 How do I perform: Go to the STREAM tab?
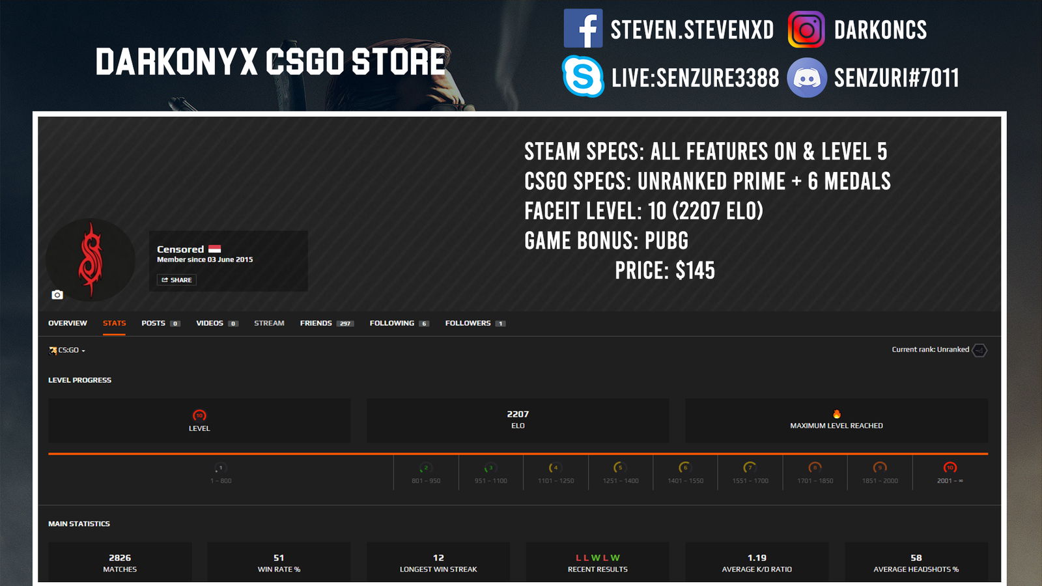269,323
